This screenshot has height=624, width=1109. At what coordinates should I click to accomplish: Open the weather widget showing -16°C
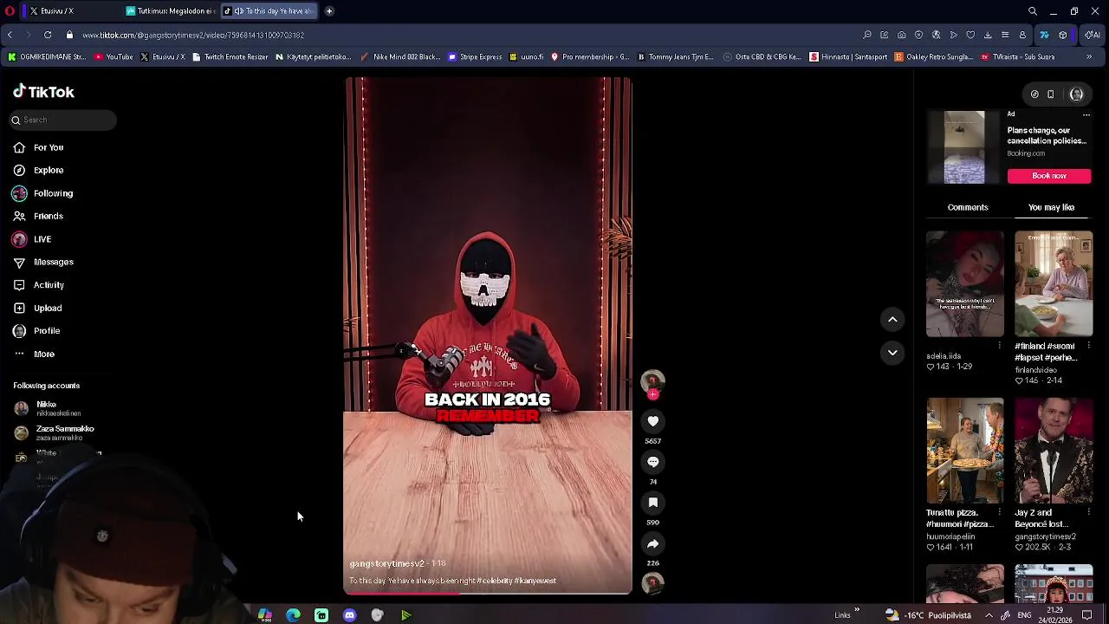[927, 615]
